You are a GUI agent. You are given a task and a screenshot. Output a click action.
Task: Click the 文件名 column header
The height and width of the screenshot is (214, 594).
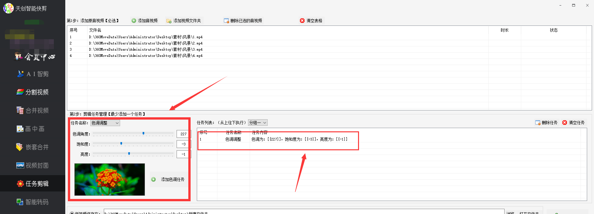(x=288, y=30)
